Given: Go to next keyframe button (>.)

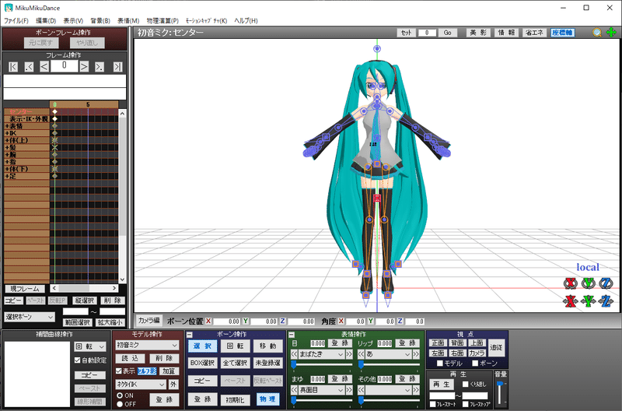Looking at the screenshot, I should [100, 67].
